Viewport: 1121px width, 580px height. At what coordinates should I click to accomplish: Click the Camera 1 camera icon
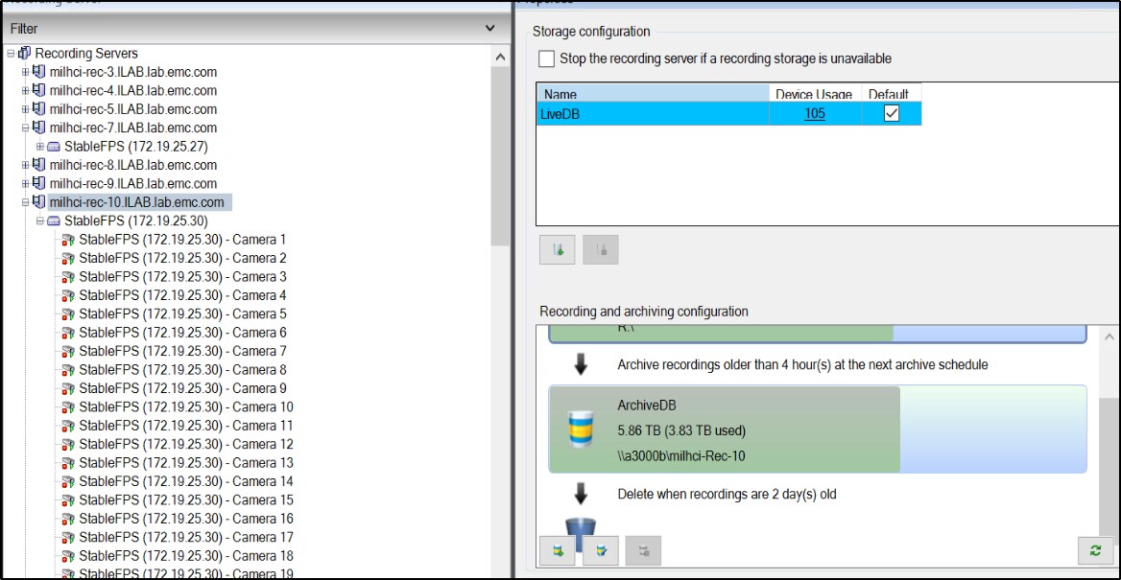pyautogui.click(x=69, y=240)
